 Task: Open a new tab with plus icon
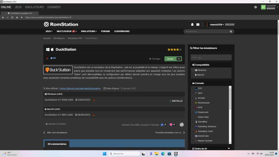[x=21, y=18]
